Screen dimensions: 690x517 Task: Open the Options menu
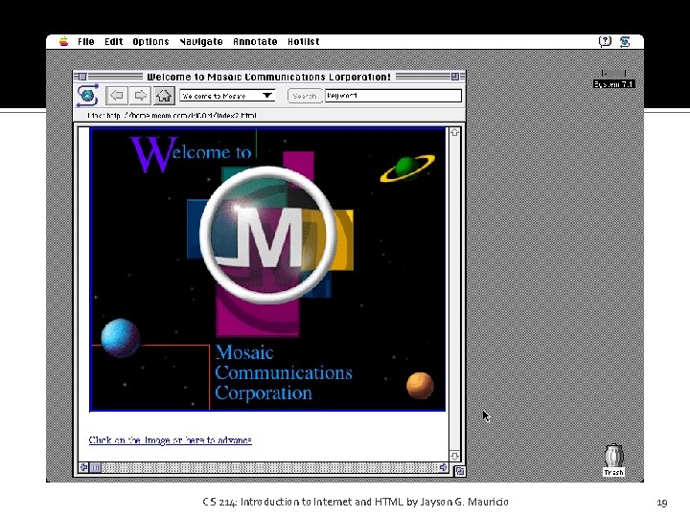[151, 42]
